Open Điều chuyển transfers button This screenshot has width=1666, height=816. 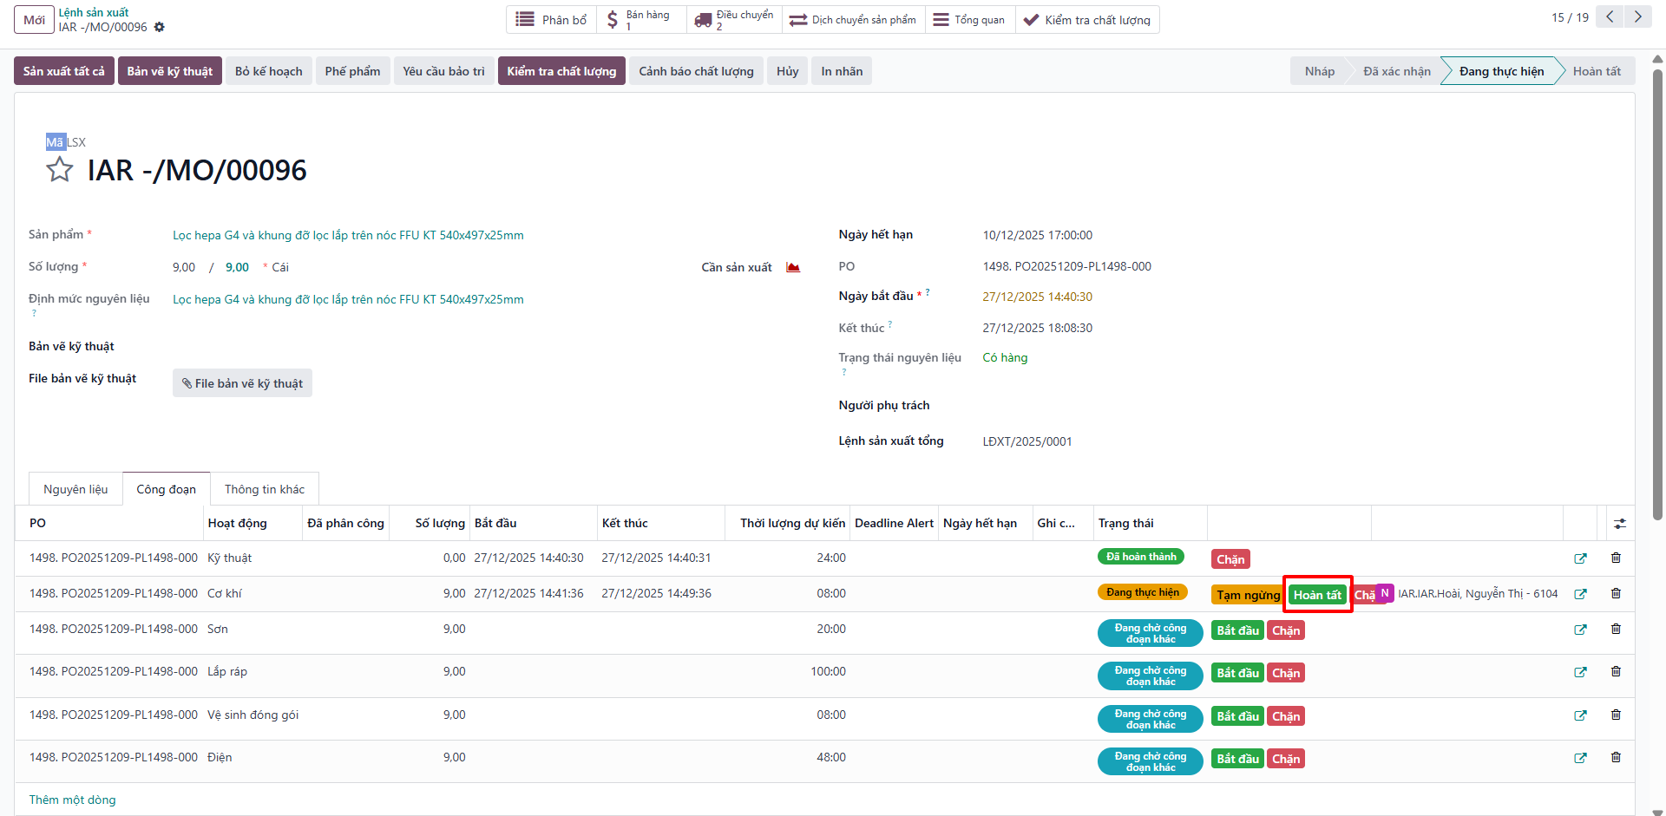pyautogui.click(x=734, y=19)
